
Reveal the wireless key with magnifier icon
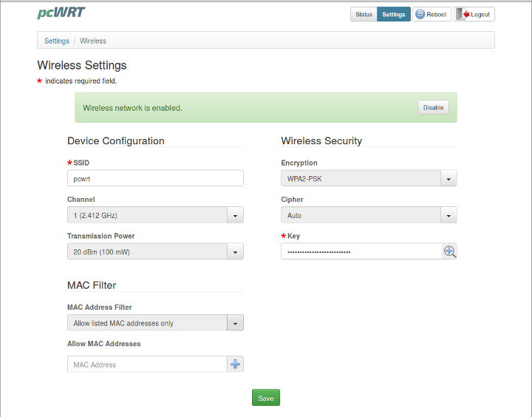point(449,251)
